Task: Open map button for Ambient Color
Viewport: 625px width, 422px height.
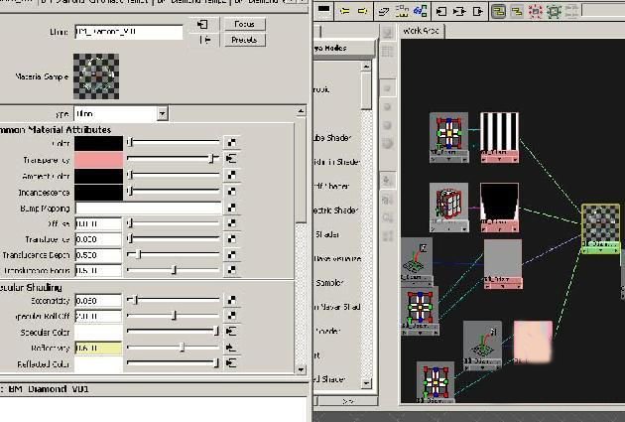Action: tap(231, 175)
